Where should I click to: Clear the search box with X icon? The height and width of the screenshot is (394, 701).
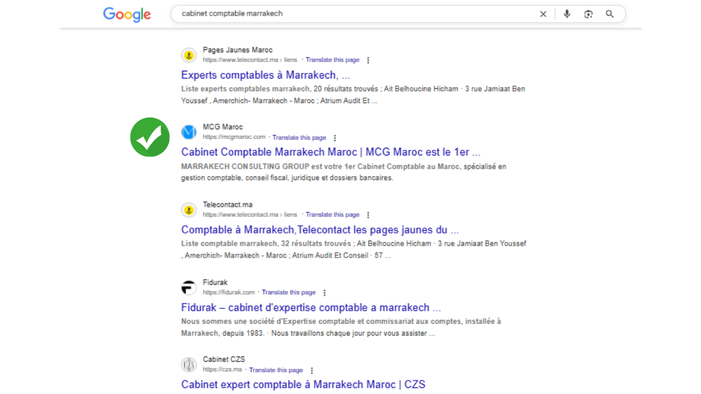(543, 14)
